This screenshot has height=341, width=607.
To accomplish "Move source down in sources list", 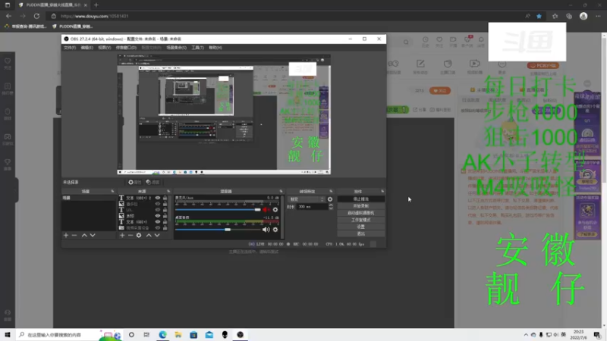I will pyautogui.click(x=157, y=235).
